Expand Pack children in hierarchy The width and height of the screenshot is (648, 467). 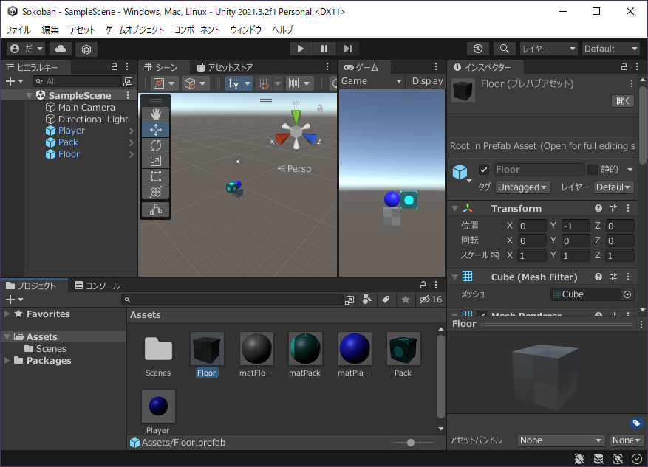(131, 142)
